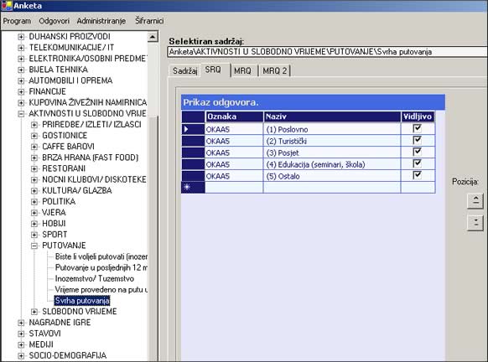Expand the RESTORANI node
The height and width of the screenshot is (362, 488).
click(x=34, y=168)
